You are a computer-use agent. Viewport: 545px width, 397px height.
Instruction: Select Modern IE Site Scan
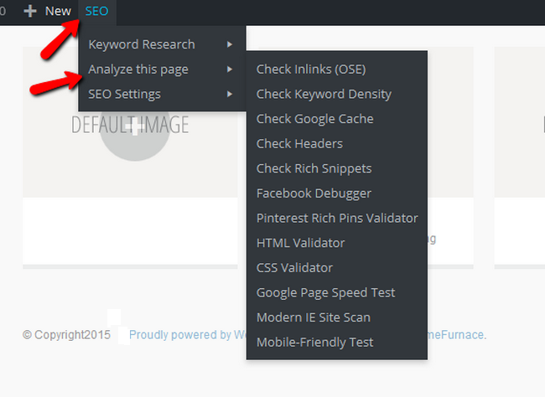(x=313, y=317)
